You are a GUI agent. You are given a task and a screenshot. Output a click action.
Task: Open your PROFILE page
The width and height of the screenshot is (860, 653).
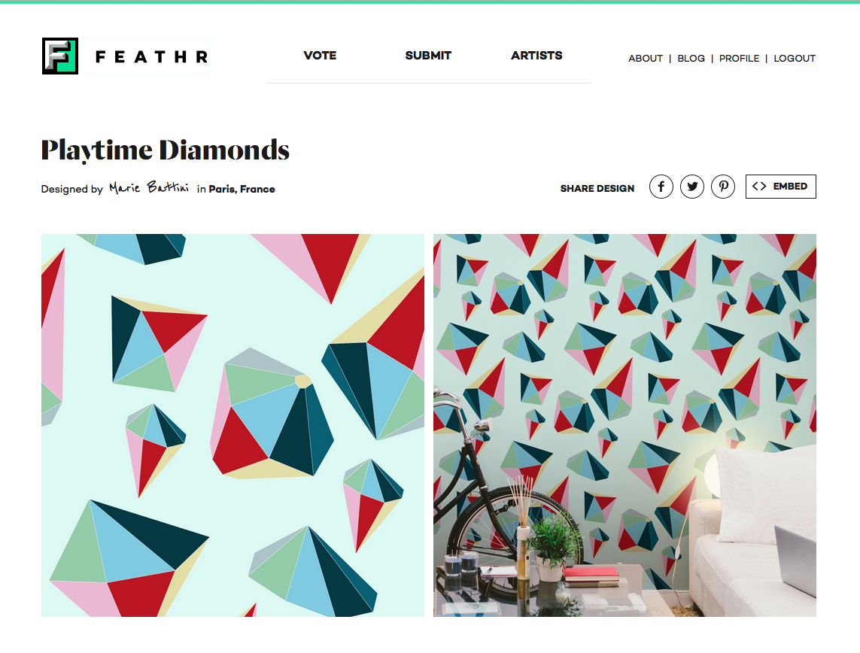(x=739, y=58)
